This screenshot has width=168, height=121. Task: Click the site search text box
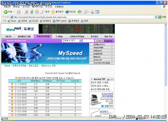click(88, 41)
